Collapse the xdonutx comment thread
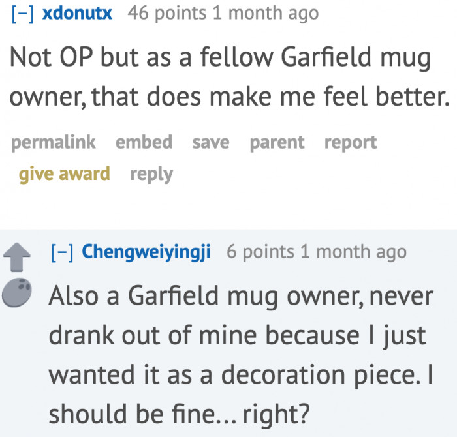Image resolution: width=457 pixels, height=437 pixels. coord(24,13)
